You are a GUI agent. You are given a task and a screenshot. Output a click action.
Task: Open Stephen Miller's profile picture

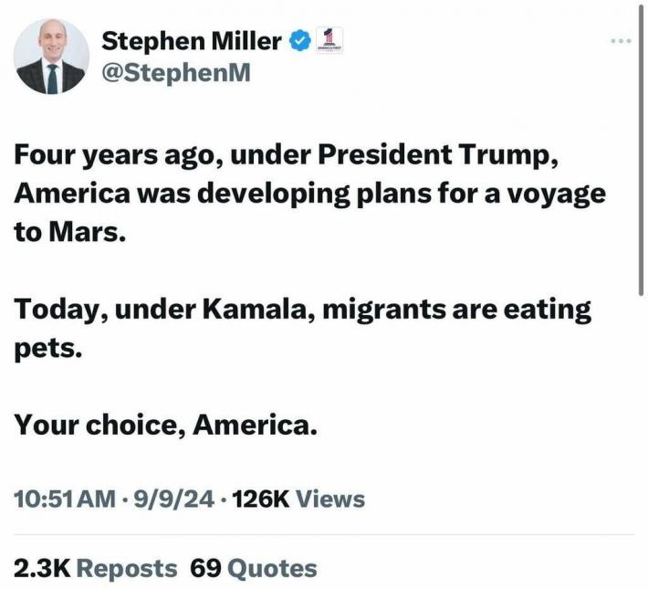point(51,57)
